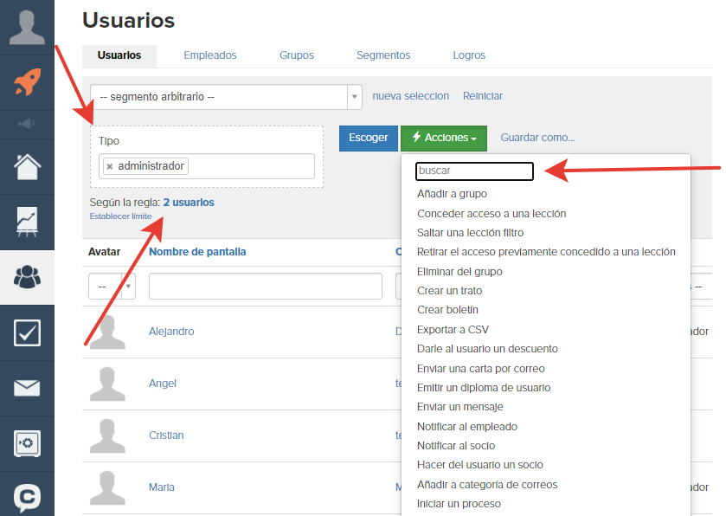Switch to the Logros tab

(x=469, y=55)
